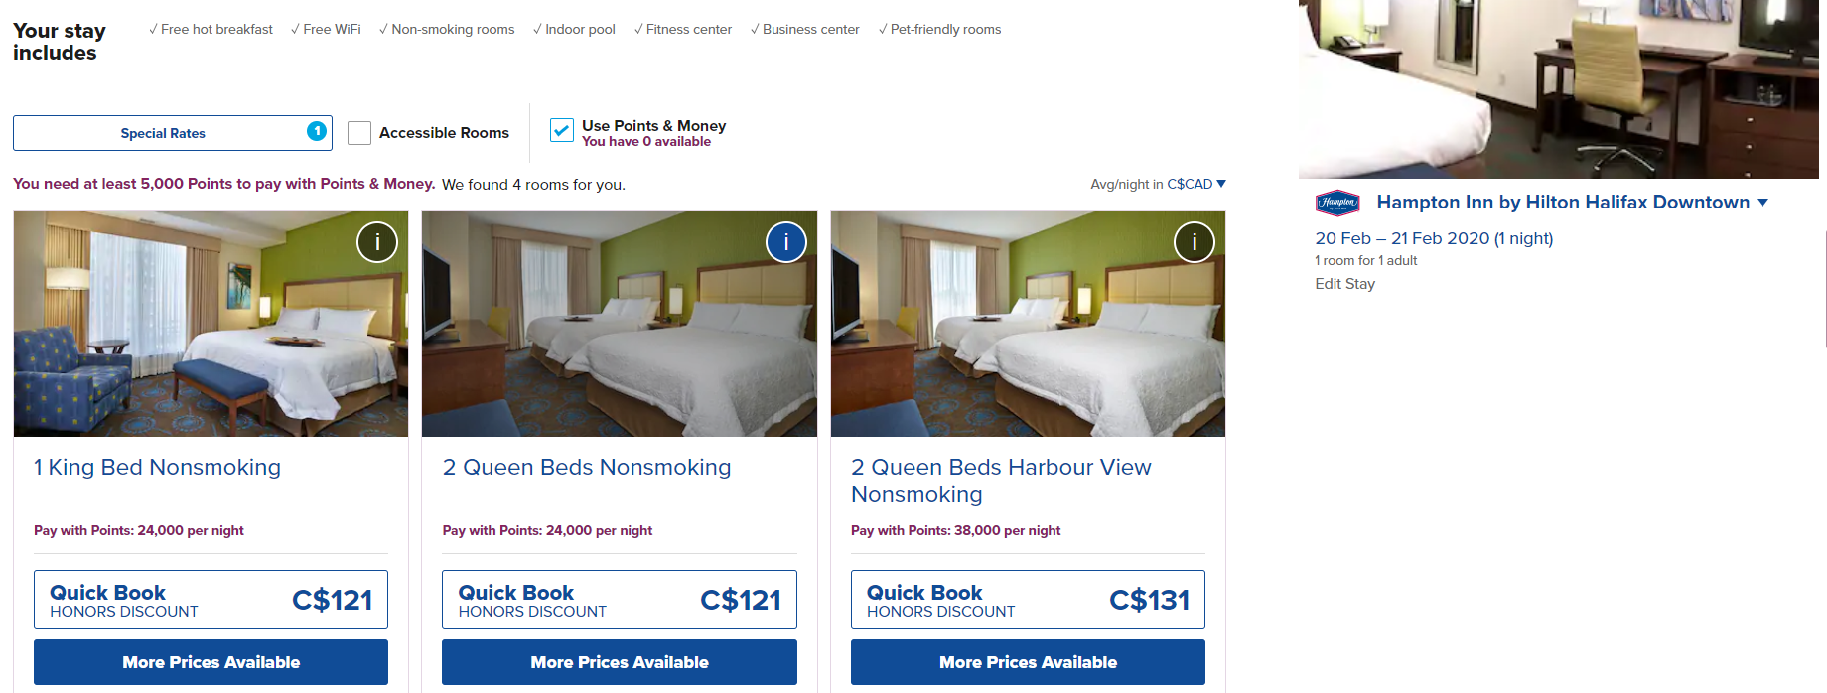The height and width of the screenshot is (693, 1827).
Task: Click the hotel room photo in sidebar
Action: coord(1557,89)
